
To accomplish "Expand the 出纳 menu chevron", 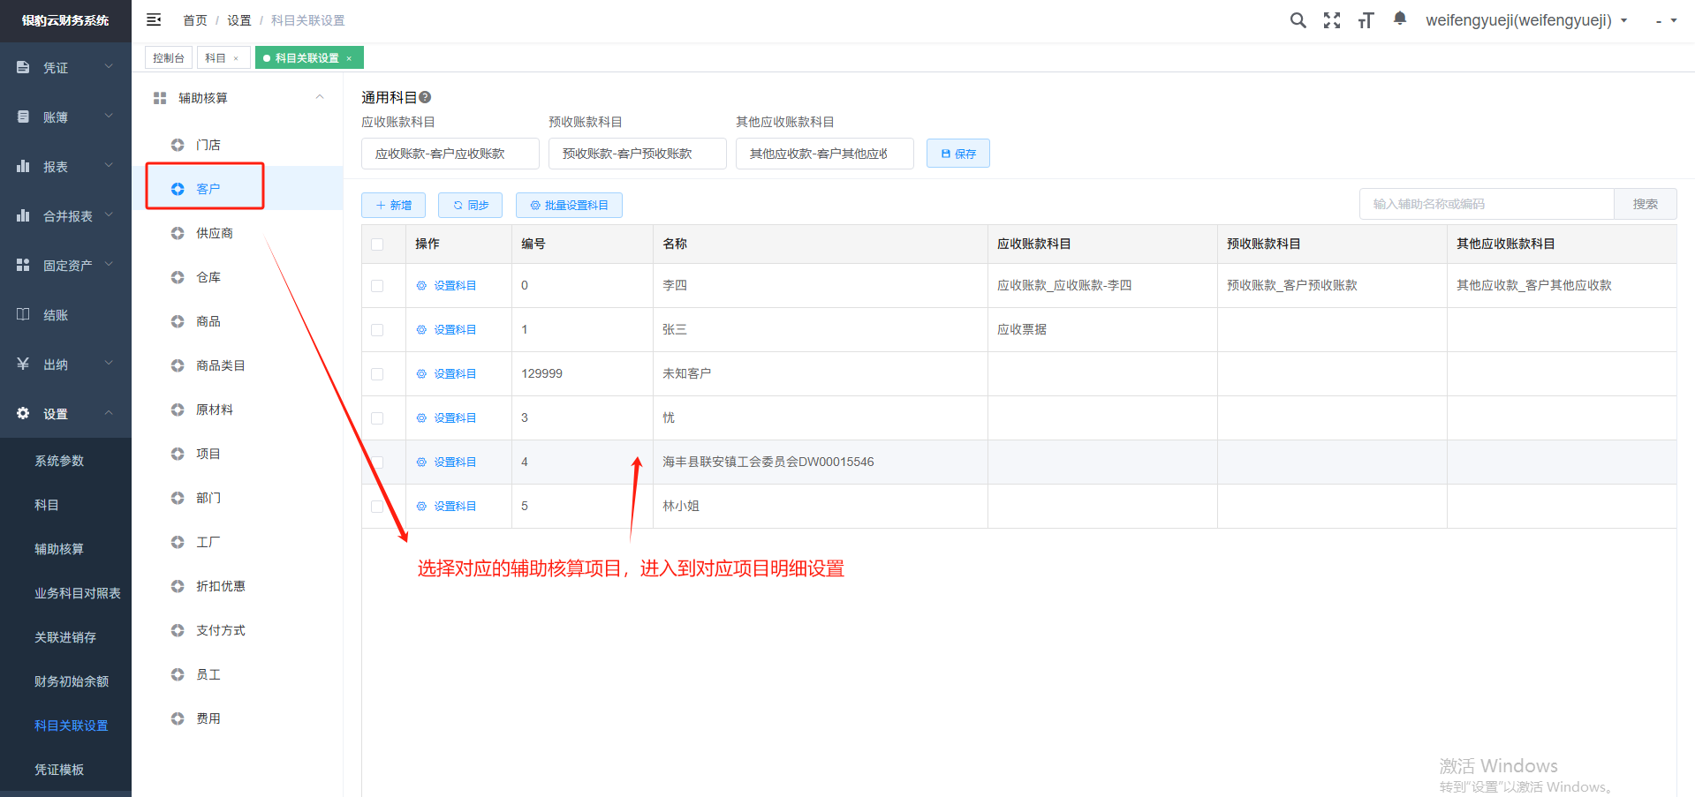I will 109,363.
